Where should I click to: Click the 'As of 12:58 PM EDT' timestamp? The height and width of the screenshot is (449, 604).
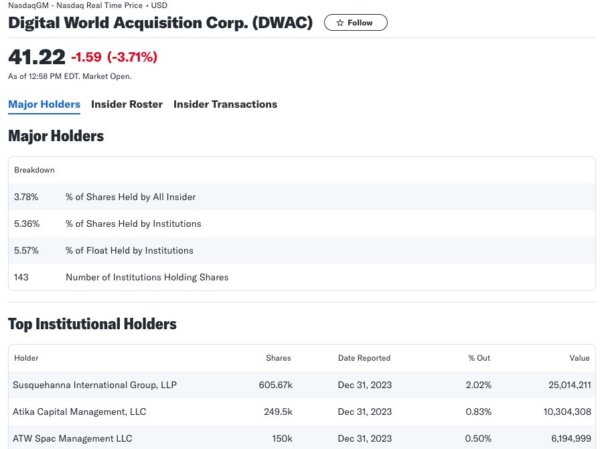pyautogui.click(x=70, y=76)
